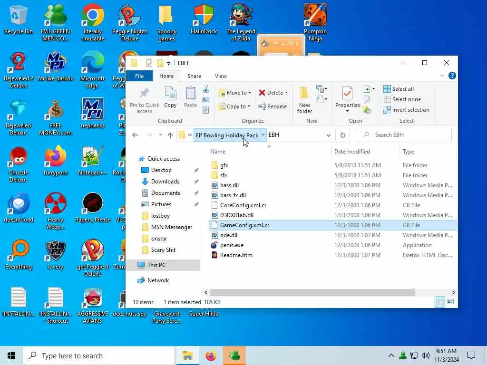Switch to details view icon in status bar
The height and width of the screenshot is (365, 487).
pos(440,302)
